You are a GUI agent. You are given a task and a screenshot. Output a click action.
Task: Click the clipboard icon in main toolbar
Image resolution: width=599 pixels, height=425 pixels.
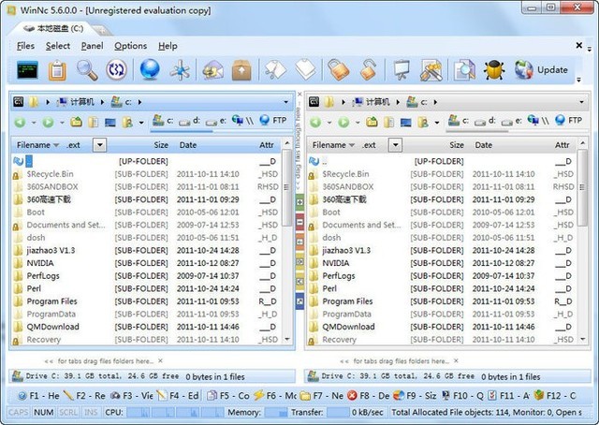(x=57, y=70)
